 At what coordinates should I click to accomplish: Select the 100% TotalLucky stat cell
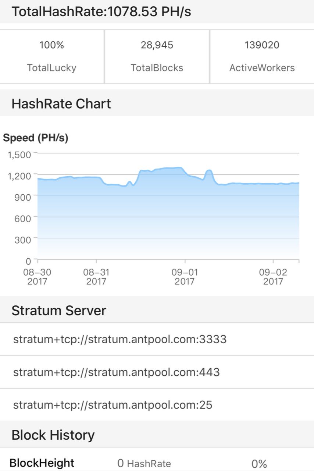pos(51,56)
